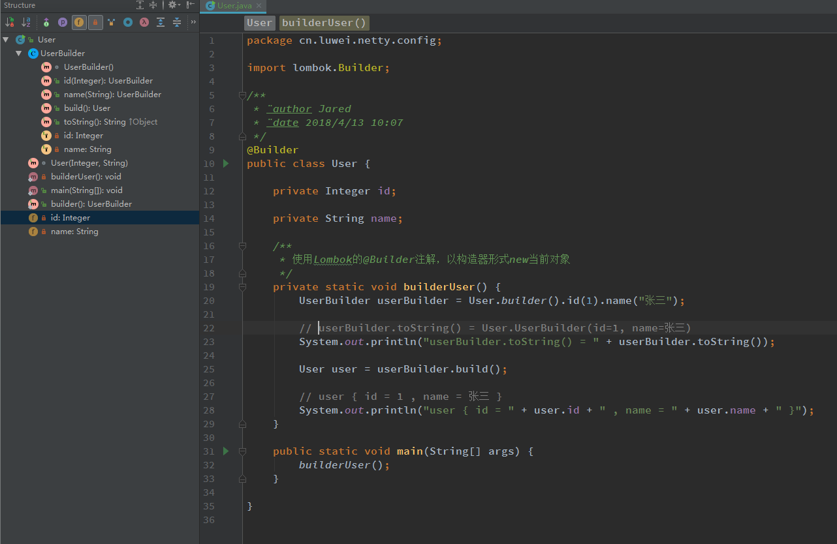
Task: Click run gutter arrow beside class User
Action: (x=226, y=164)
